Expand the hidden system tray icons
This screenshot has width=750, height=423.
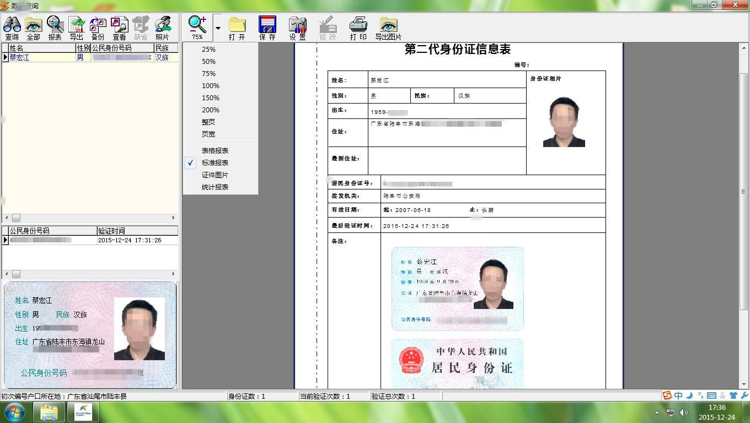pos(657,412)
